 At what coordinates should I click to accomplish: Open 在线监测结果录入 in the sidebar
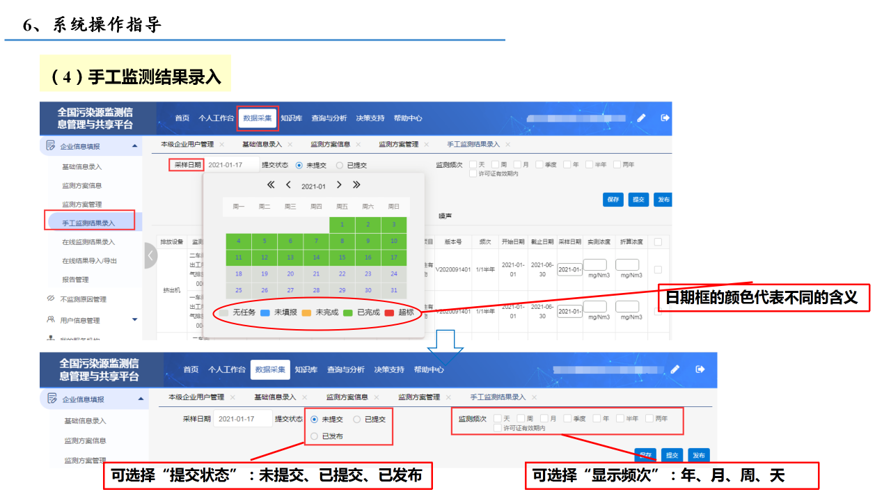pyautogui.click(x=88, y=242)
